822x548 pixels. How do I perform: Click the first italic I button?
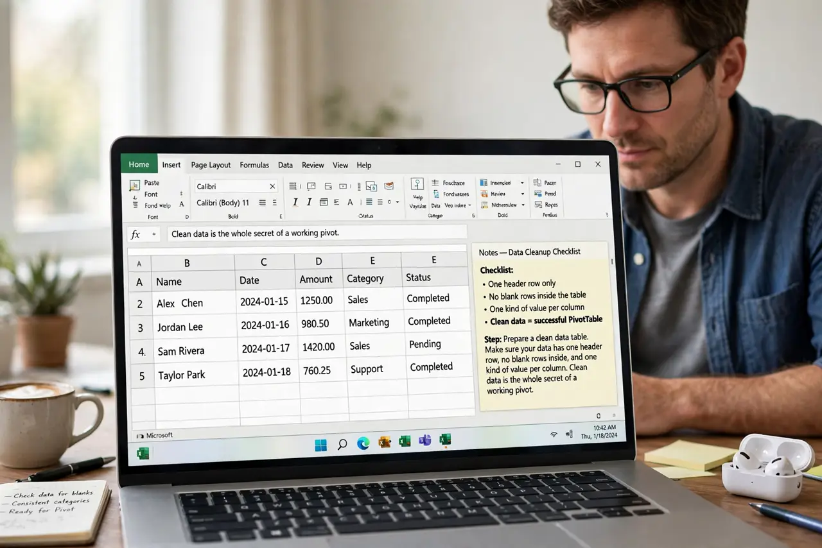pos(295,202)
